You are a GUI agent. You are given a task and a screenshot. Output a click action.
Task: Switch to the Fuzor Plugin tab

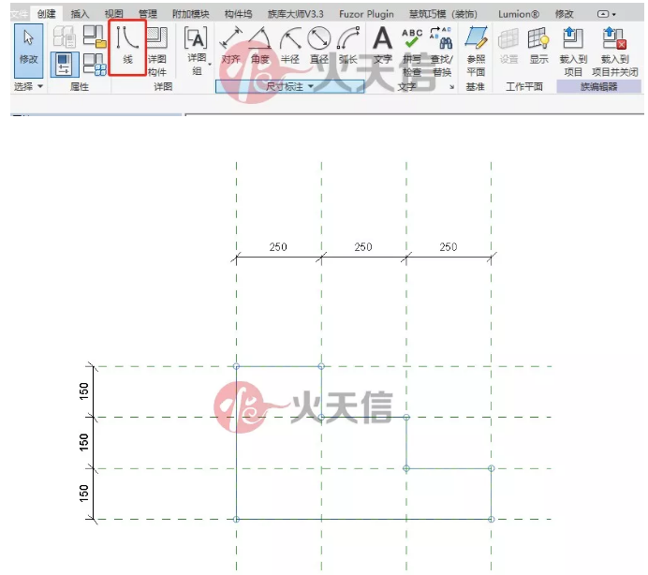(366, 14)
